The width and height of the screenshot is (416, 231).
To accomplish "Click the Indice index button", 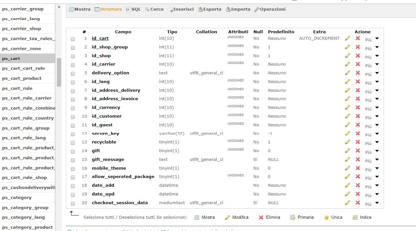I will (362, 217).
